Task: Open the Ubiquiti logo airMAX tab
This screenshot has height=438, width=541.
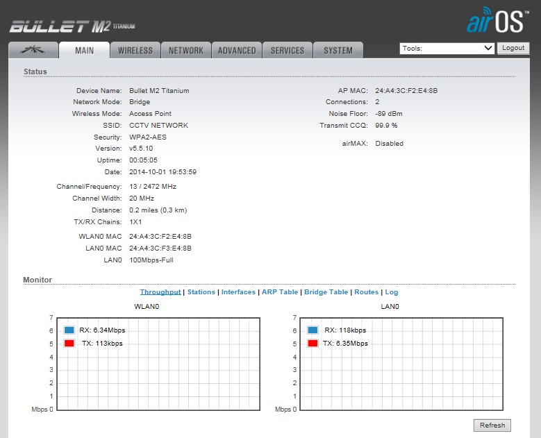Action: [33, 51]
